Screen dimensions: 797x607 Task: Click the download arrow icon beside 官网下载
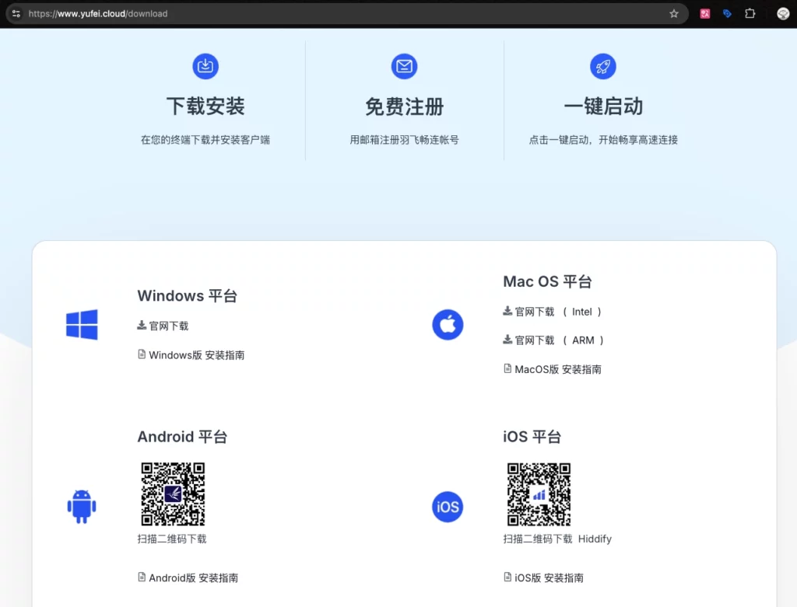[x=141, y=326]
